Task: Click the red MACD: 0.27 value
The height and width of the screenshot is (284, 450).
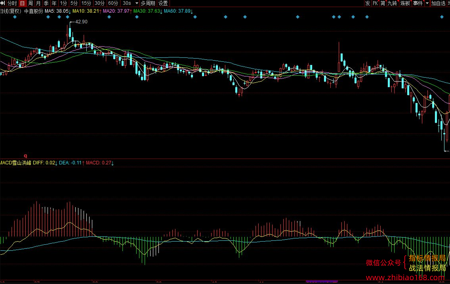Action: click(x=98, y=163)
